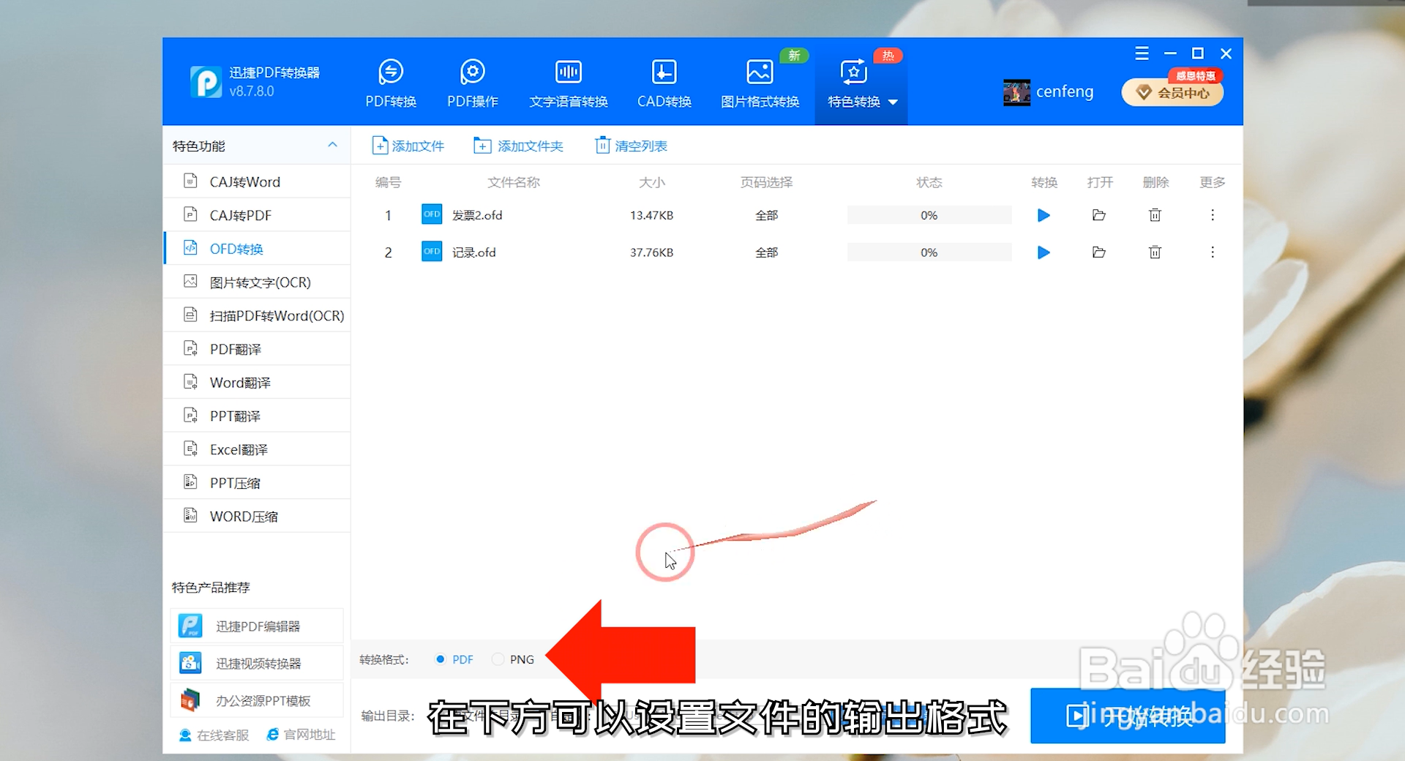1405x761 pixels.
Task: Click the OFD file icon of 发票2.ofd
Action: (432, 214)
